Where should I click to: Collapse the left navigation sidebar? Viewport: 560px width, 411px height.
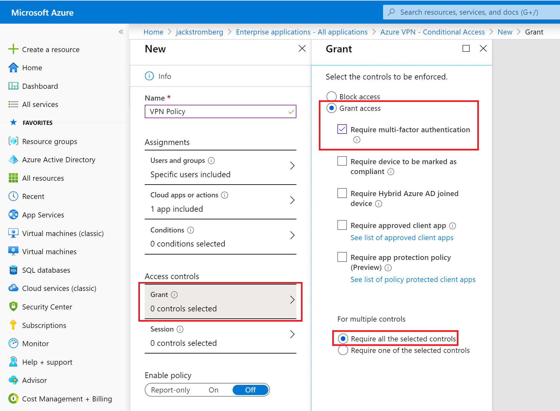(x=121, y=32)
